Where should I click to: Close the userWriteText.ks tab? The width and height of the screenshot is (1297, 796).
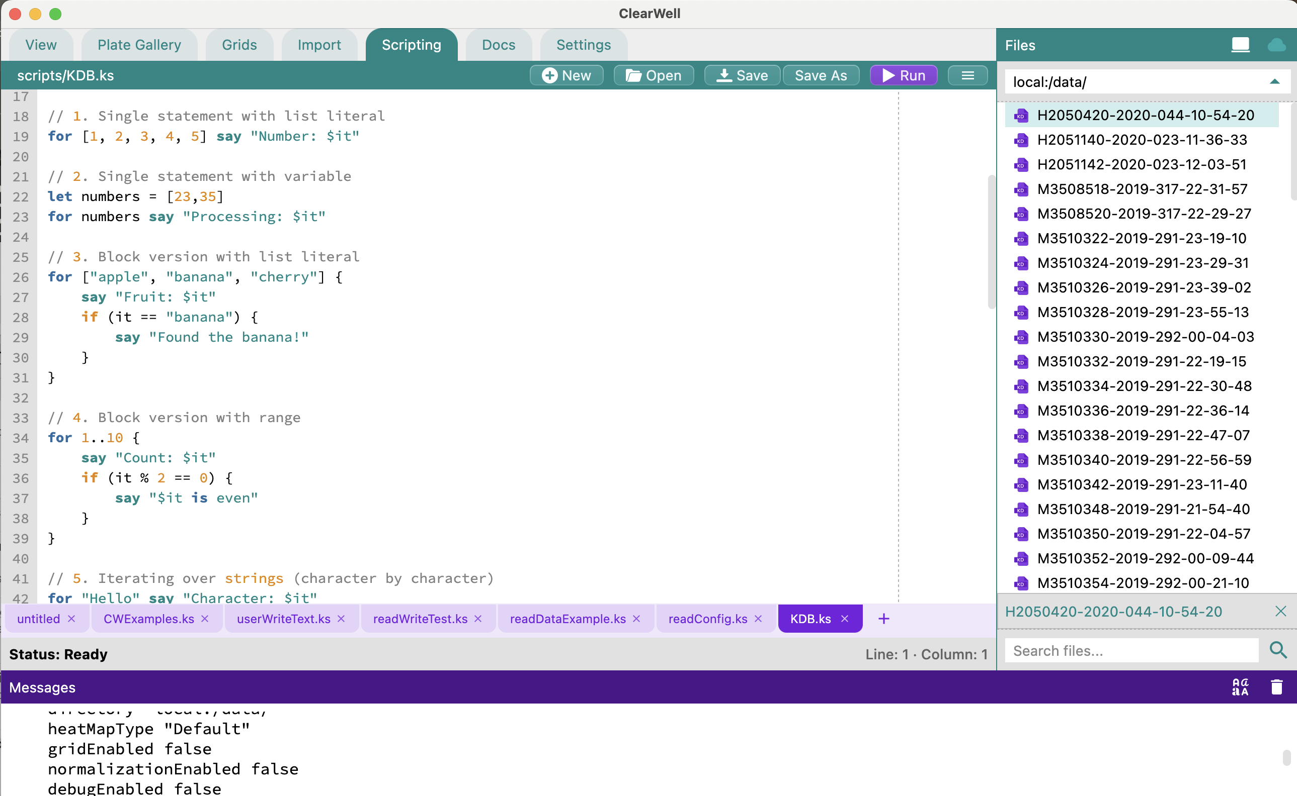tap(341, 619)
